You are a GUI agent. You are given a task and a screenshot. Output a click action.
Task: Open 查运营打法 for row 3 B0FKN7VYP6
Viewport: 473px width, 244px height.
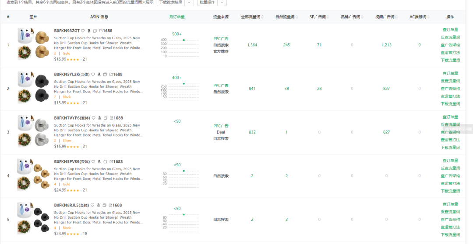(450, 140)
